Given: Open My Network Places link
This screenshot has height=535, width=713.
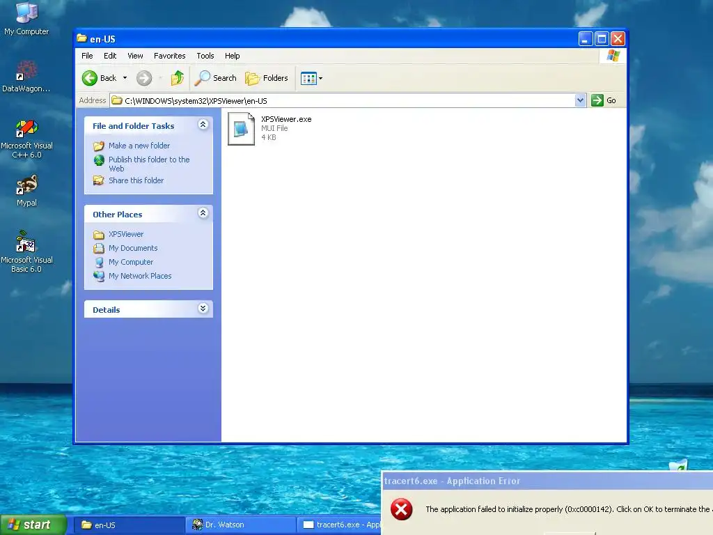Looking at the screenshot, I should (139, 276).
